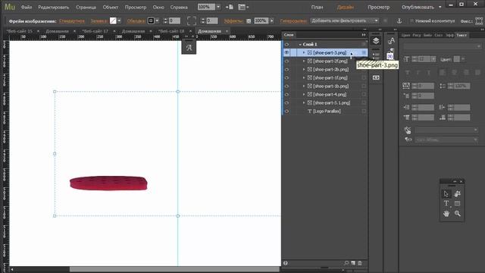
Task: Select the Crop tool in toolbox
Action: [457, 194]
